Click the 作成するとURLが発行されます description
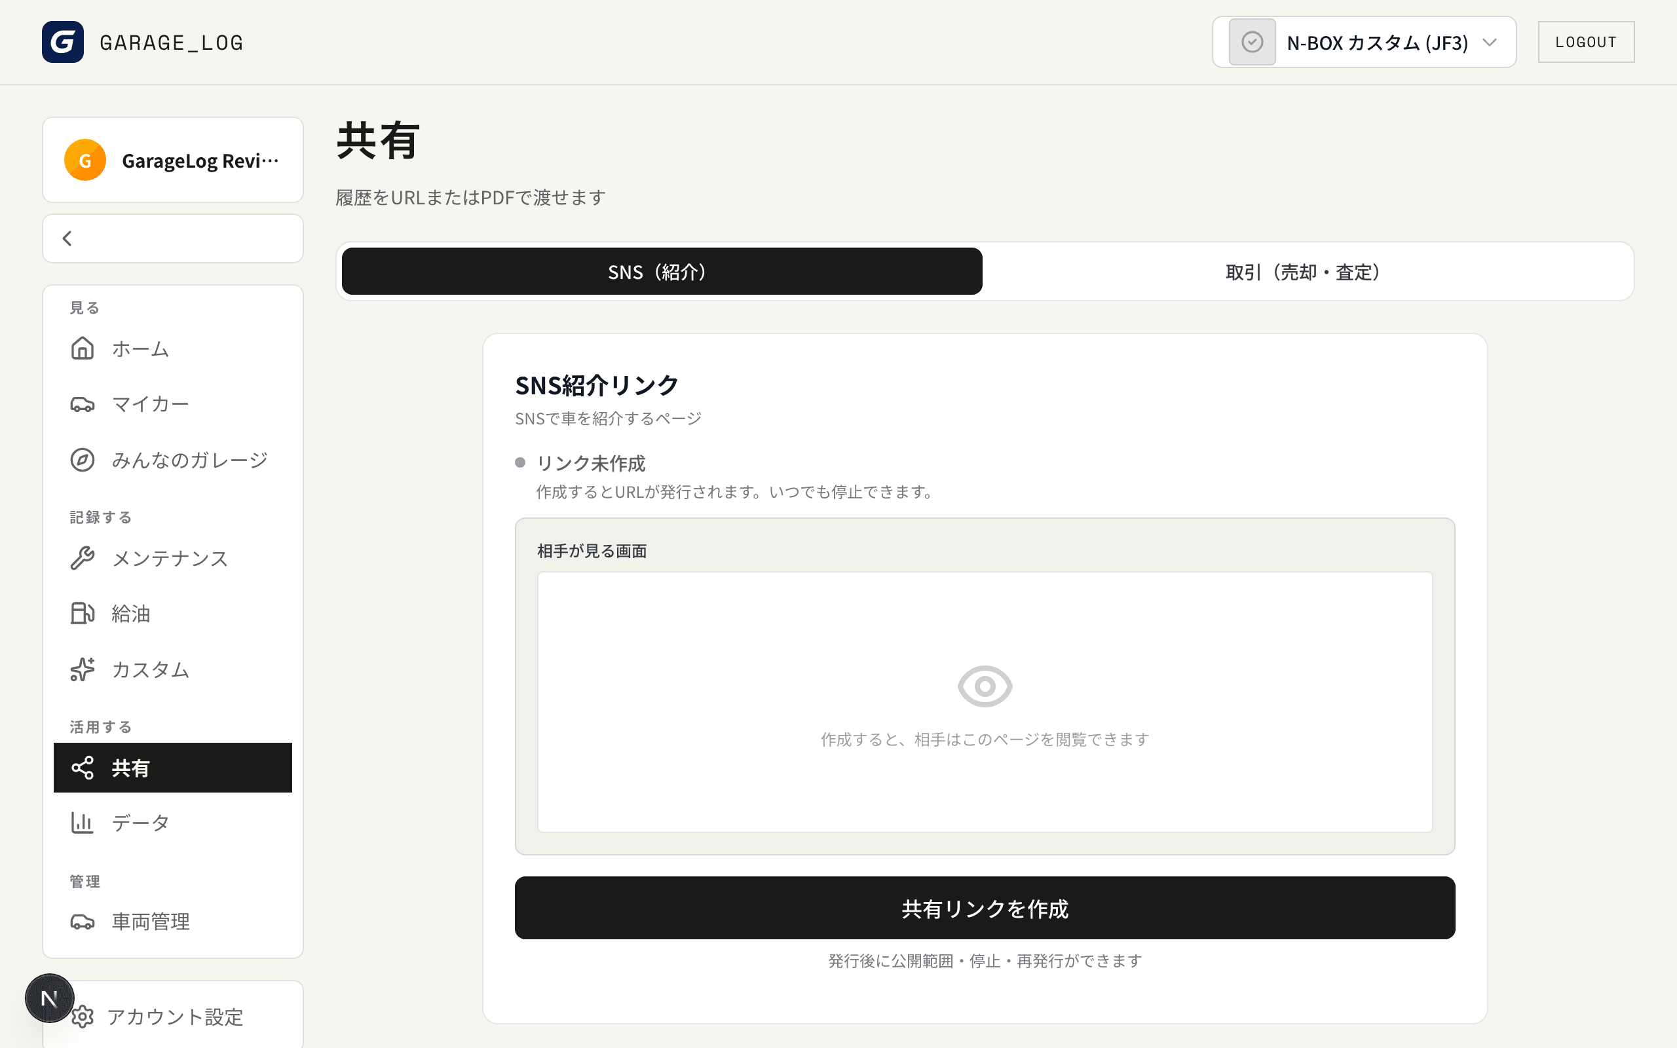The width and height of the screenshot is (1677, 1048). (736, 492)
